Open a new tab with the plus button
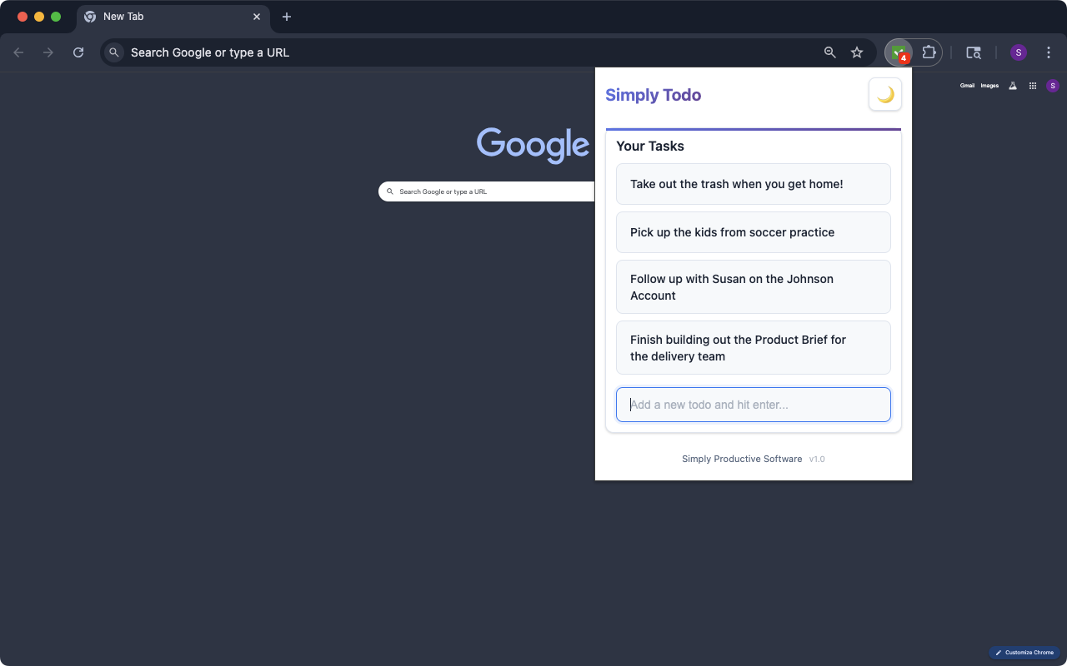The height and width of the screenshot is (666, 1067). tap(287, 17)
